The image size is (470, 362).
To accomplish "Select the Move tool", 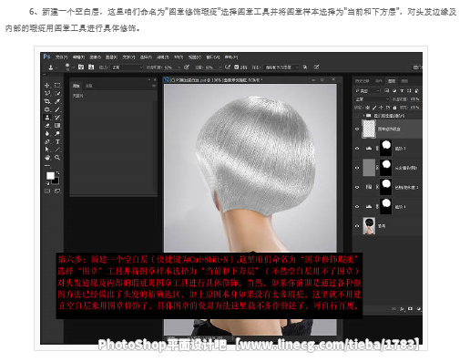I will (x=47, y=86).
